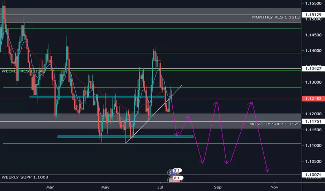This screenshot has height=191, width=325.
Task: Click the 1.13000 price axis value
Action: click(x=313, y=82)
